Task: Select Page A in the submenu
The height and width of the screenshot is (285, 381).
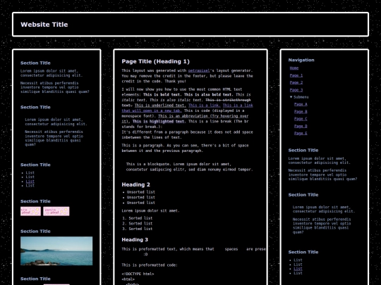Action: pos(301,104)
